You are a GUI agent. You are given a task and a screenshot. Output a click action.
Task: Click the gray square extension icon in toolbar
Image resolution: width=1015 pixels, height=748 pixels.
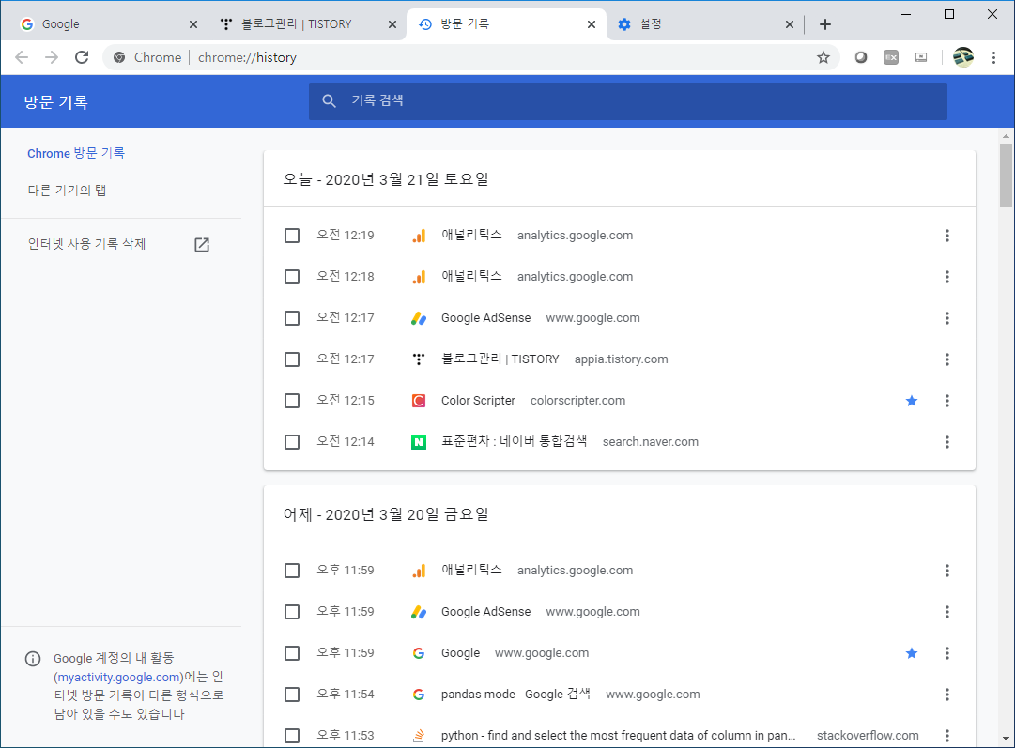point(891,57)
